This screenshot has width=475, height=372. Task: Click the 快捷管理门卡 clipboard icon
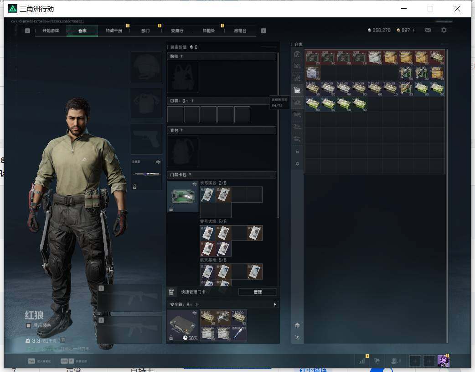[171, 292]
